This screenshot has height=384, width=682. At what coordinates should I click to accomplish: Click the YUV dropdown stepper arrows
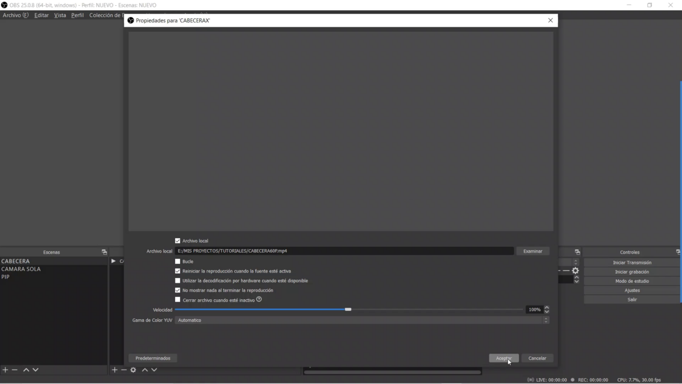[x=544, y=320]
